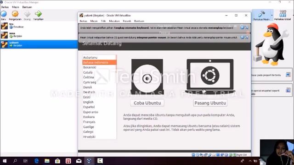Open Tilik menu in the VM window

(103, 21)
